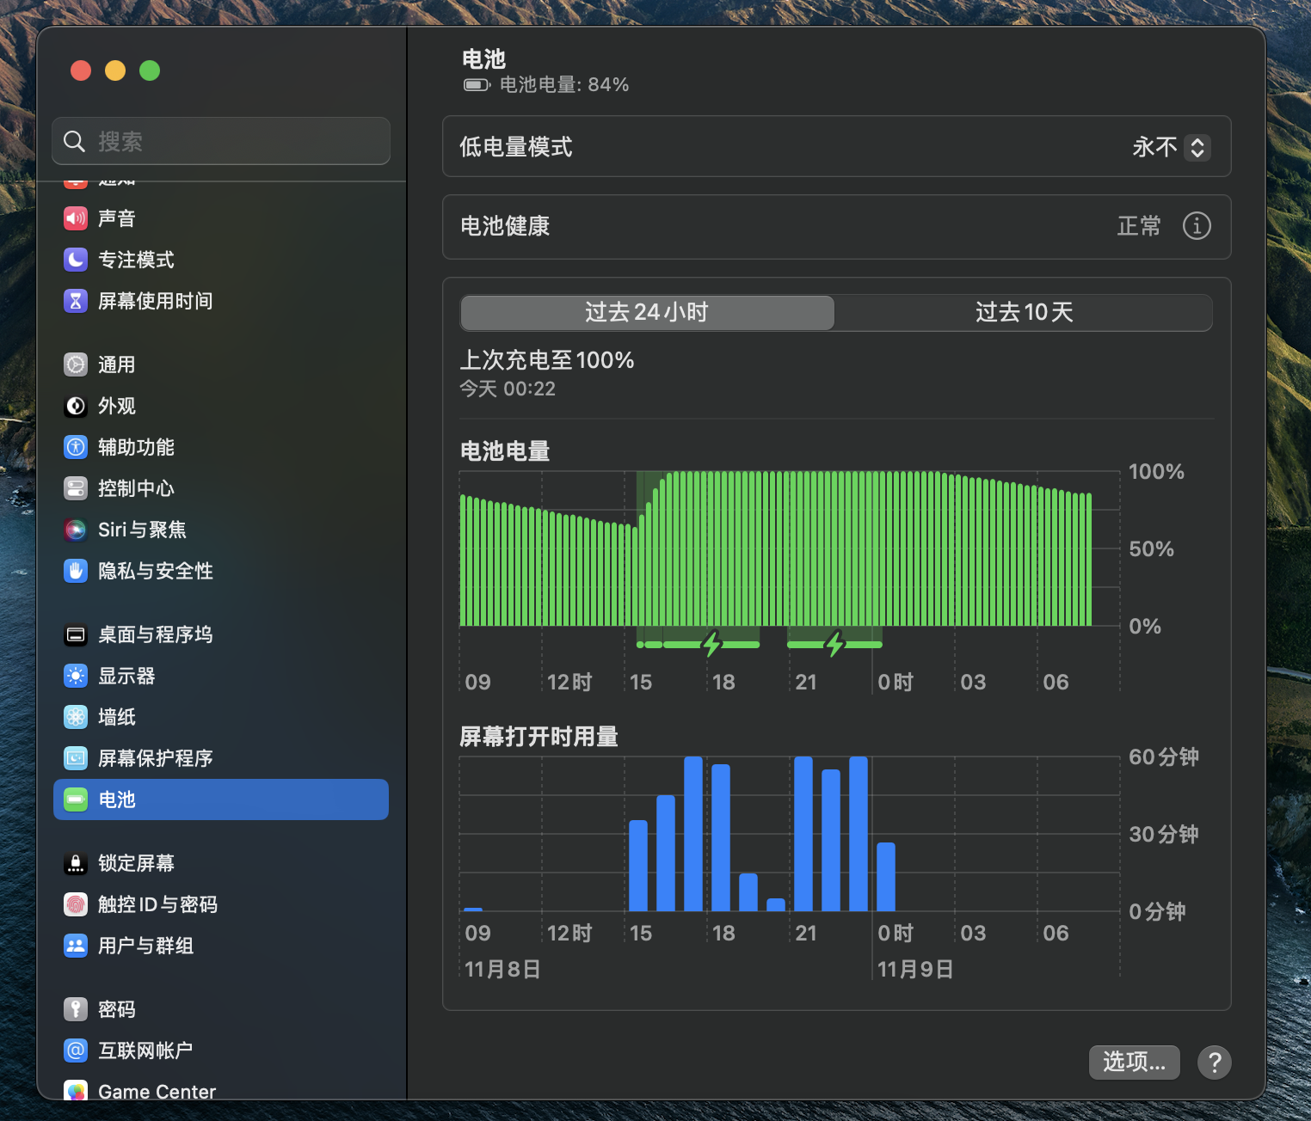Click the help question mark button
This screenshot has width=1311, height=1121.
tap(1214, 1063)
